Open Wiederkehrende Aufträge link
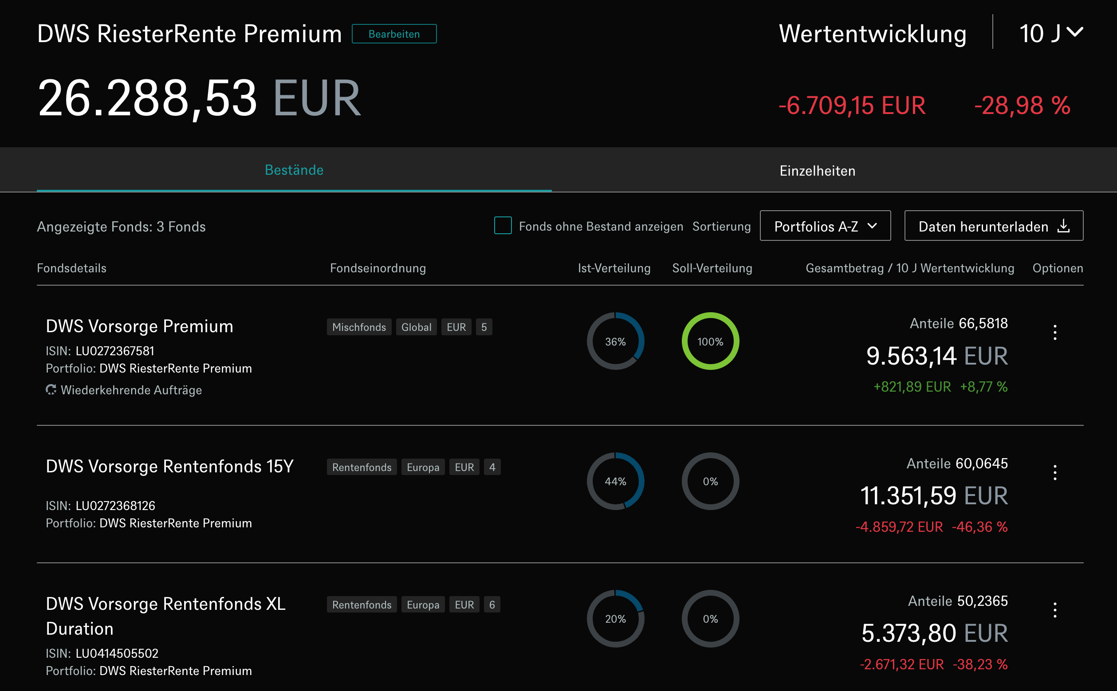This screenshot has height=691, width=1117. 131,390
